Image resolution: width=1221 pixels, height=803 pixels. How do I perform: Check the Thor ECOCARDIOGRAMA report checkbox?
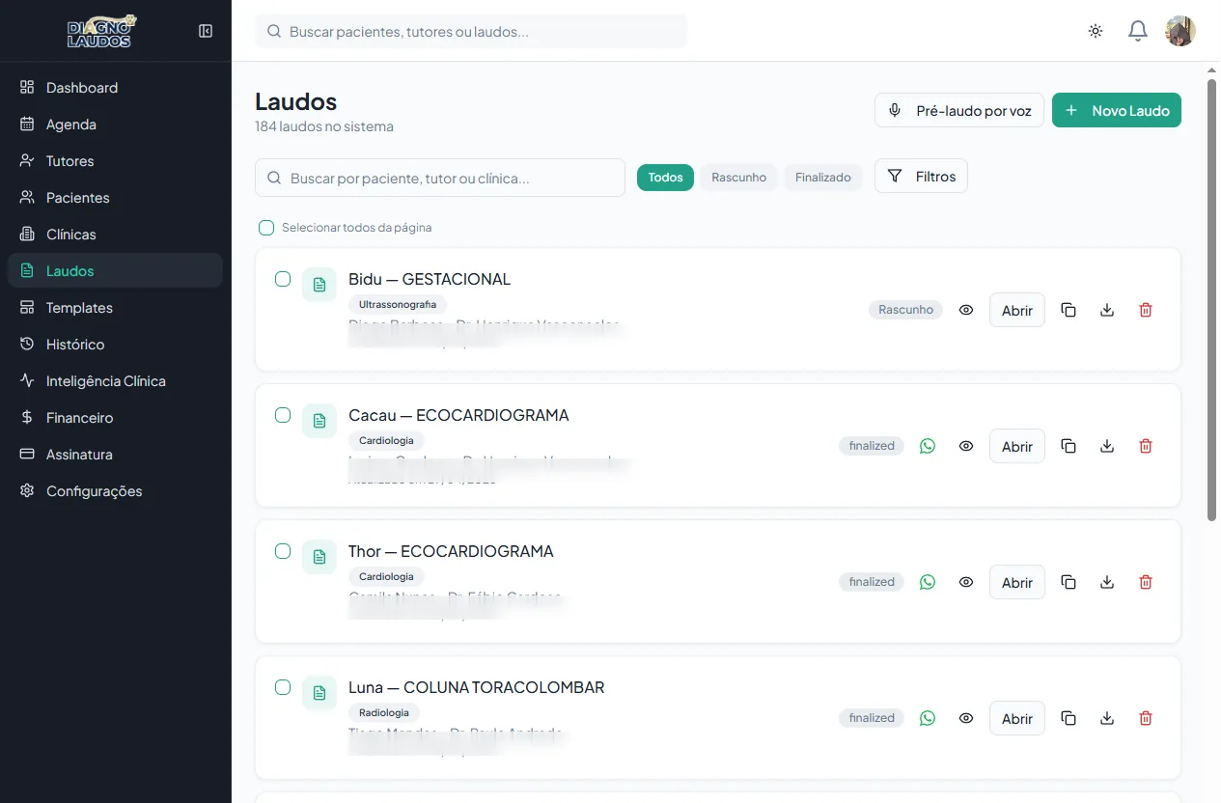[283, 551]
